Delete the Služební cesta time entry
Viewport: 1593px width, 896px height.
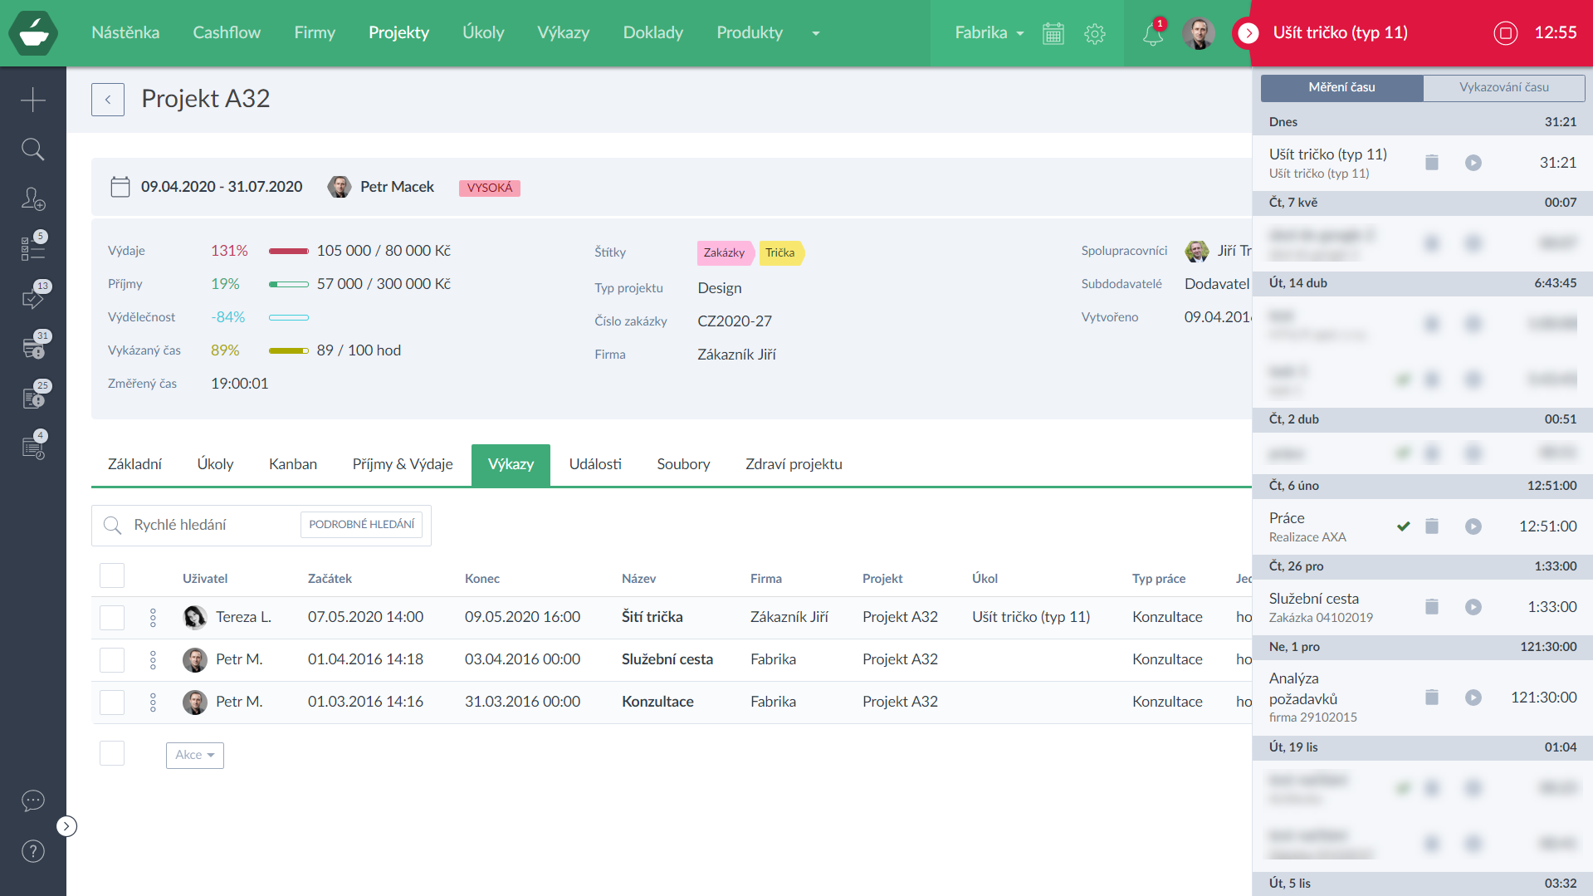(x=1431, y=607)
